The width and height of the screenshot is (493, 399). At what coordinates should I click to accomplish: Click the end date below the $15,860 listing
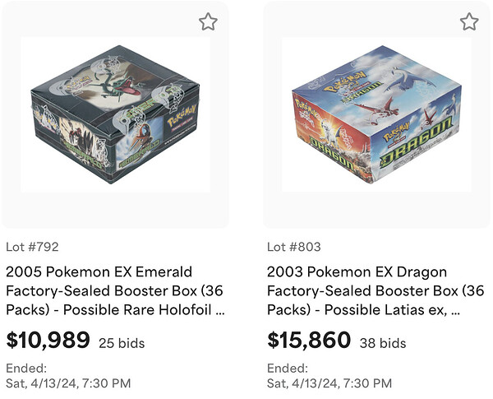[329, 383]
